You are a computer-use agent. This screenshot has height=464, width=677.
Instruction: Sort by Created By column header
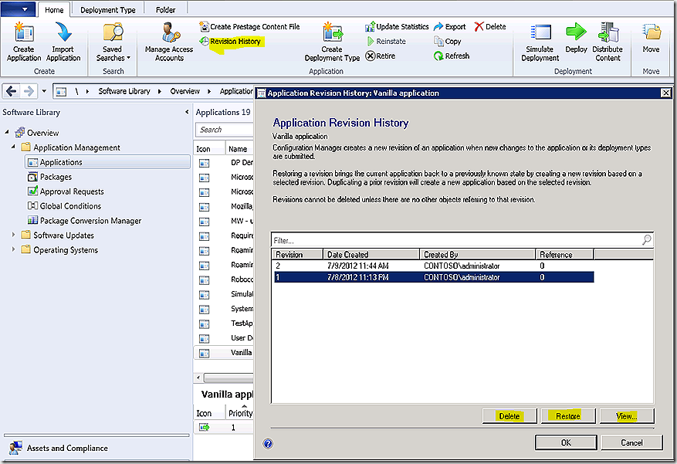point(478,255)
